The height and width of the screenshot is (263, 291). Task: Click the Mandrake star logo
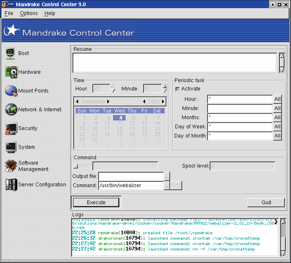click(12, 30)
